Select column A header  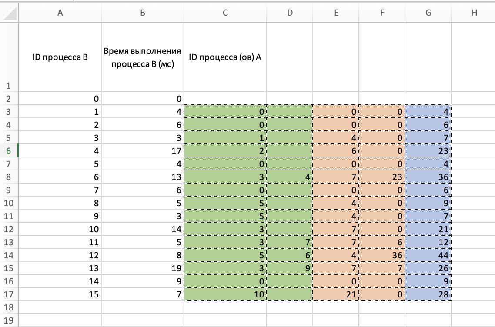60,13
